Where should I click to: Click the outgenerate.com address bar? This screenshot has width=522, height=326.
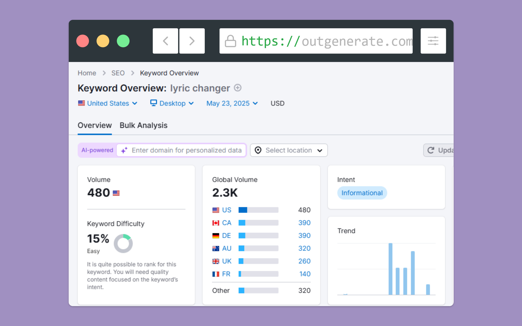(316, 41)
